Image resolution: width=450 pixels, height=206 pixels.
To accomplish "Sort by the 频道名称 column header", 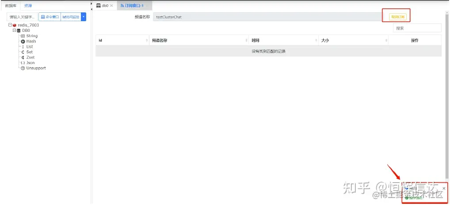I will pos(199,41).
